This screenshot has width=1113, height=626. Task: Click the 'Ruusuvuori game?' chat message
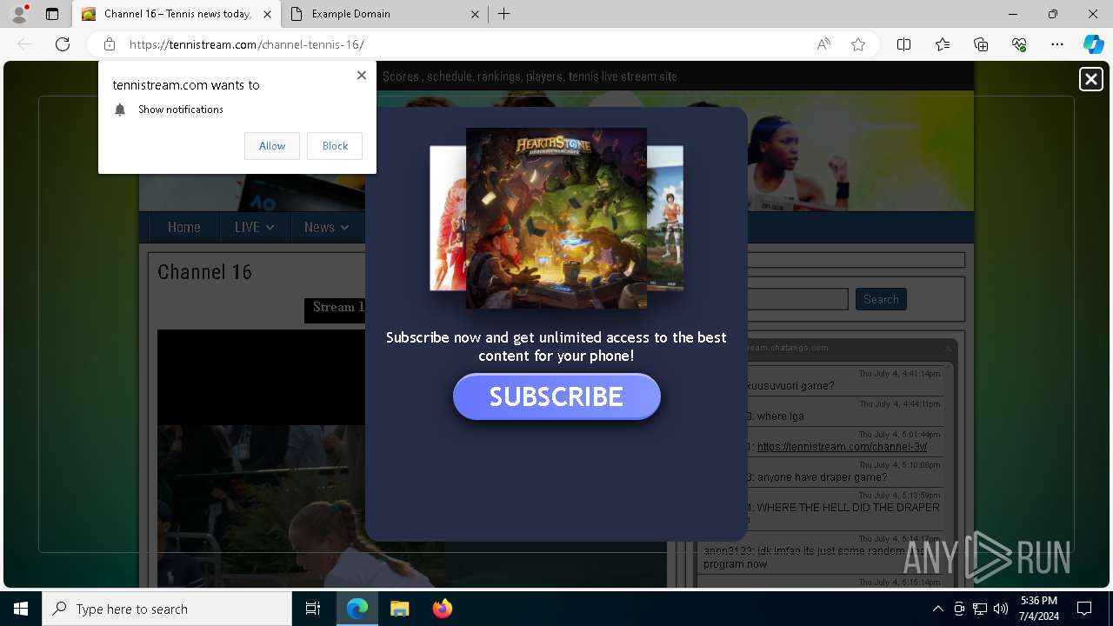click(x=790, y=386)
